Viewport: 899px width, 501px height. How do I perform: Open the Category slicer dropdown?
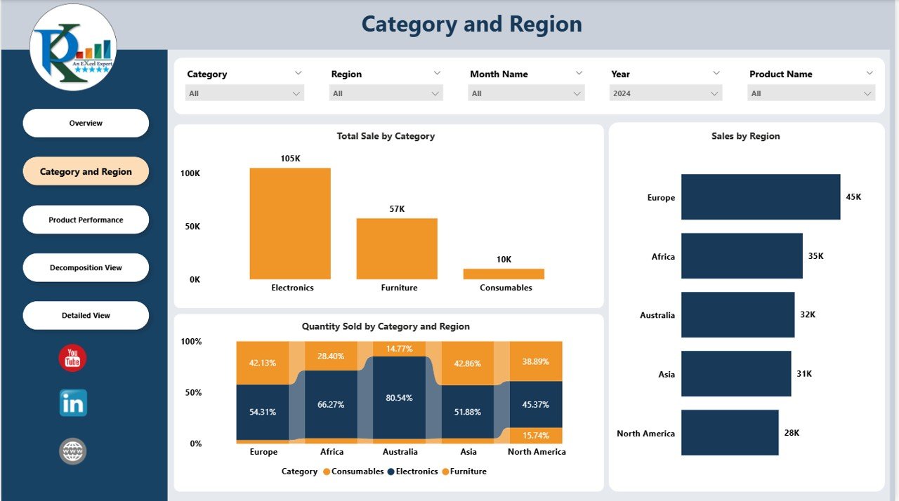coord(244,93)
